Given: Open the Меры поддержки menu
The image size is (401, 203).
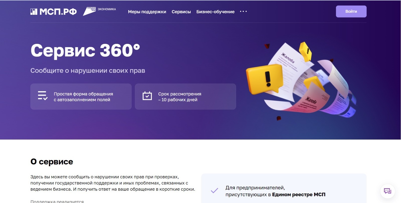Looking at the screenshot, I should (147, 12).
